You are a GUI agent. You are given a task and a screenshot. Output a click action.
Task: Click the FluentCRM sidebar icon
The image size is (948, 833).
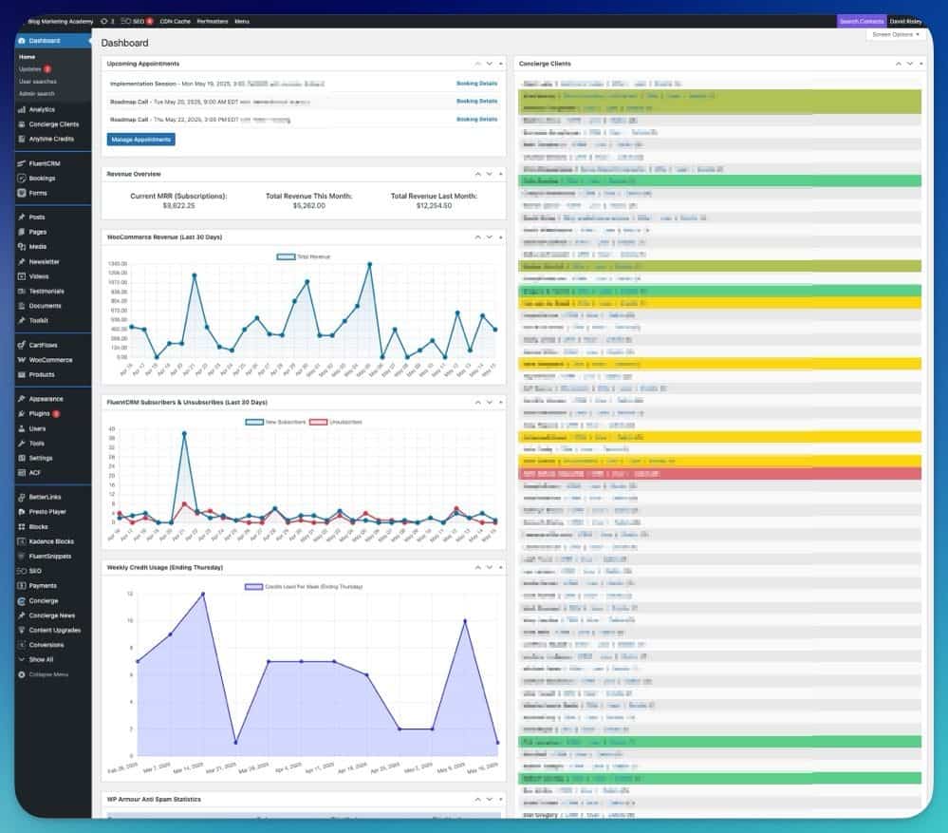[22, 163]
